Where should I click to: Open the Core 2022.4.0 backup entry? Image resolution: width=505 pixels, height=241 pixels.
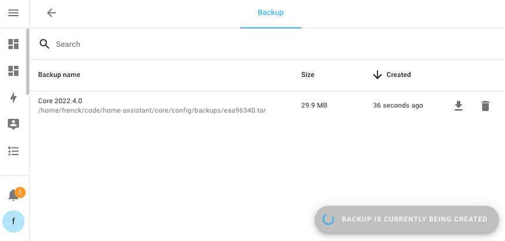coord(60,101)
